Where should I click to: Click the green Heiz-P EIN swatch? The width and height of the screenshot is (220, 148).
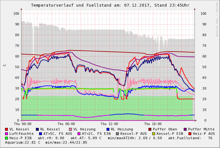click(x=7, y=138)
